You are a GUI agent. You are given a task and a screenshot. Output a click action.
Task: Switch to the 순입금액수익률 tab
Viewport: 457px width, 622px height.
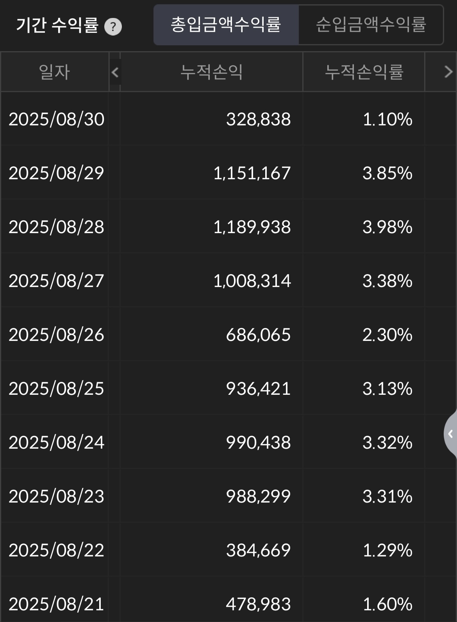(371, 25)
